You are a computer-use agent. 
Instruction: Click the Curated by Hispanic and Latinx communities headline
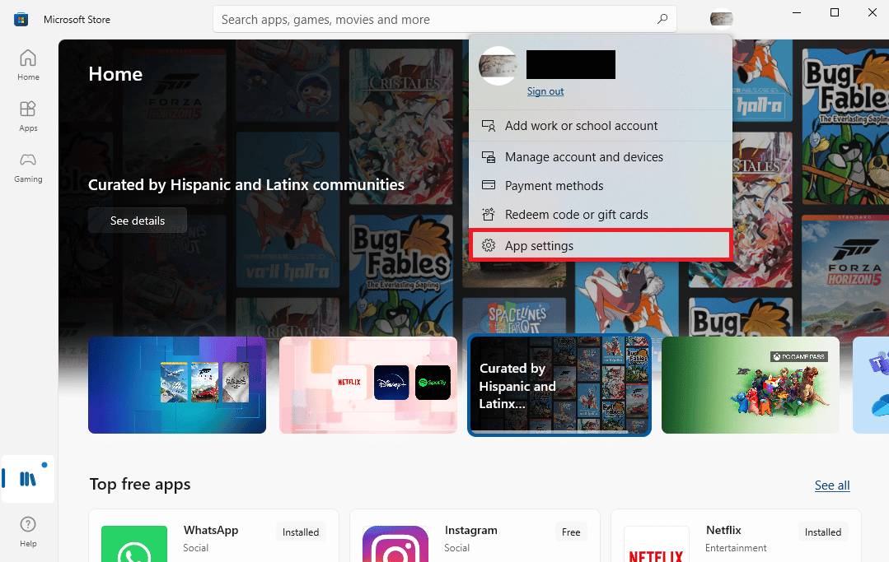point(246,184)
